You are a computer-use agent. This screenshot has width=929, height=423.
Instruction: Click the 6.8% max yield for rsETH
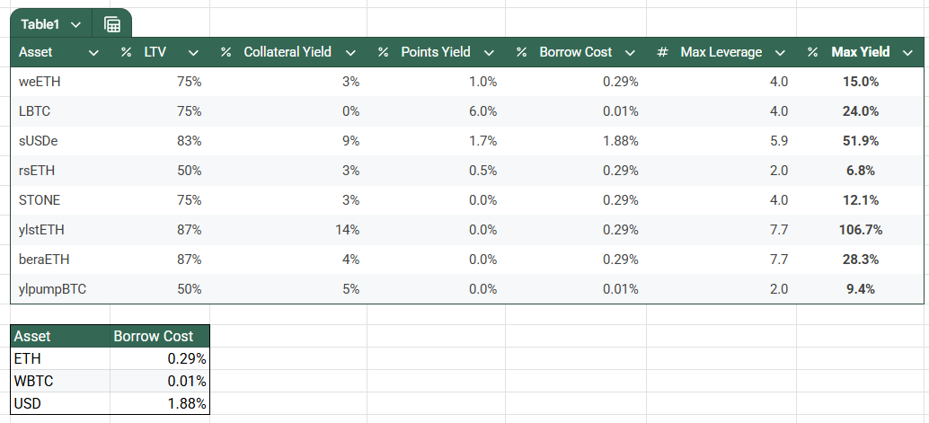point(861,171)
